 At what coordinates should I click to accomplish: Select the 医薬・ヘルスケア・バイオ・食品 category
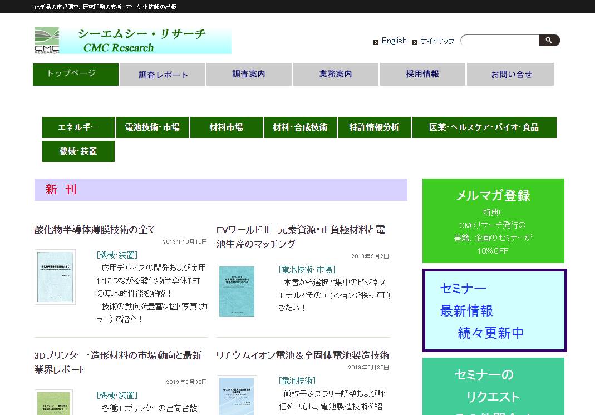coord(484,127)
